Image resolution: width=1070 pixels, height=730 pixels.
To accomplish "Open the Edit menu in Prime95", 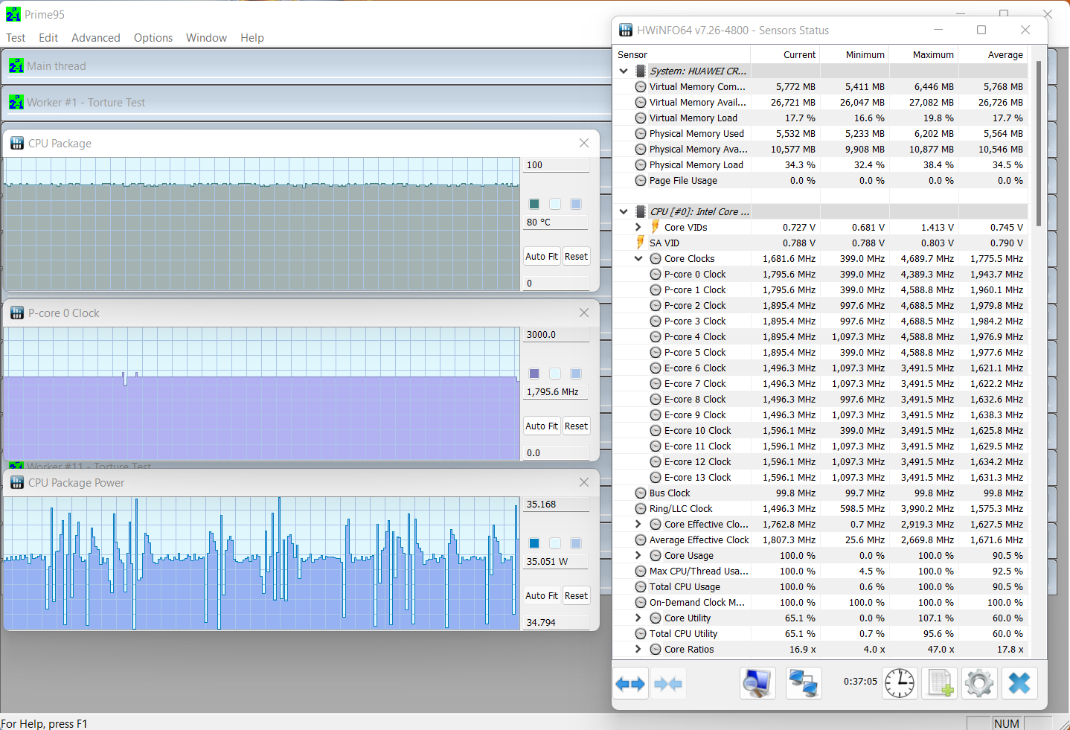I will (48, 38).
